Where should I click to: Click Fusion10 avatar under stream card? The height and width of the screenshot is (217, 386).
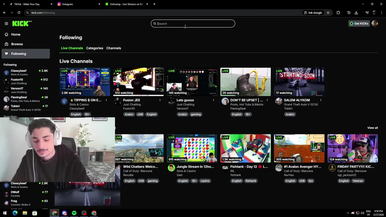coord(118,101)
